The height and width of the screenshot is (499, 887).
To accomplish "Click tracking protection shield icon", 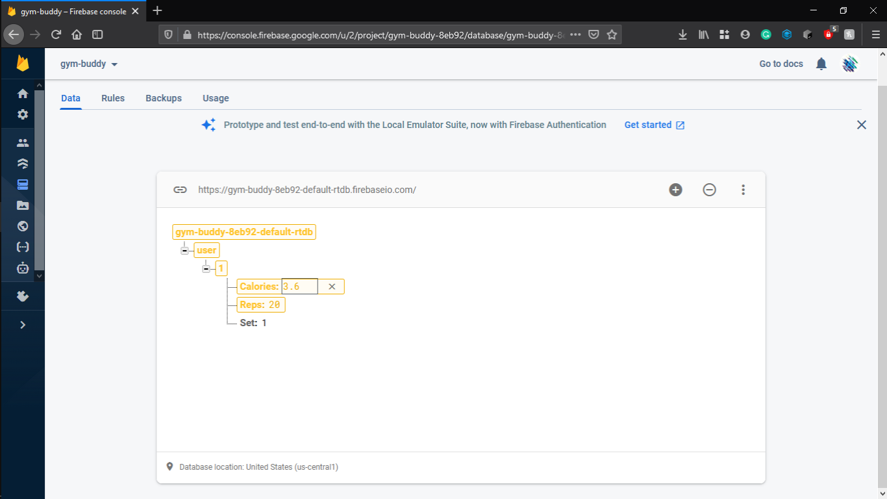I will point(168,35).
